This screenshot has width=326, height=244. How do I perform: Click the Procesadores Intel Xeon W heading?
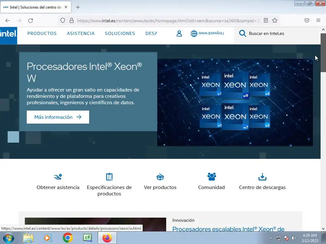tap(84, 72)
